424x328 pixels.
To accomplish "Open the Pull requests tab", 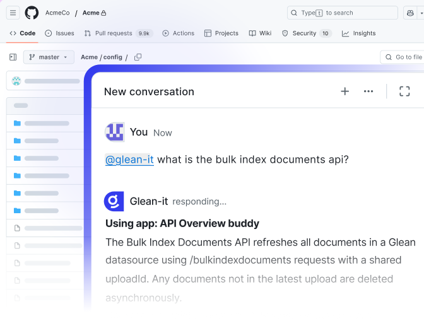I will pyautogui.click(x=119, y=33).
